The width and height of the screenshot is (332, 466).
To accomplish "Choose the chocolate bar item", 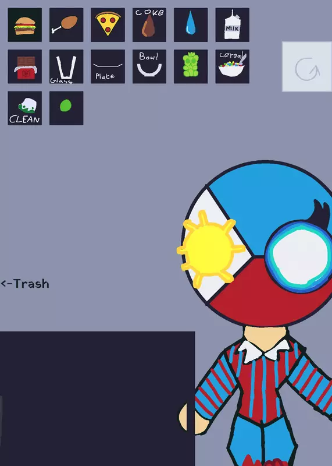I will point(24,66).
